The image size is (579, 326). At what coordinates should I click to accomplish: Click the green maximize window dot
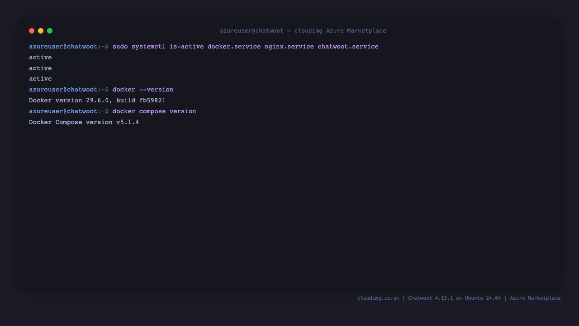(x=50, y=31)
